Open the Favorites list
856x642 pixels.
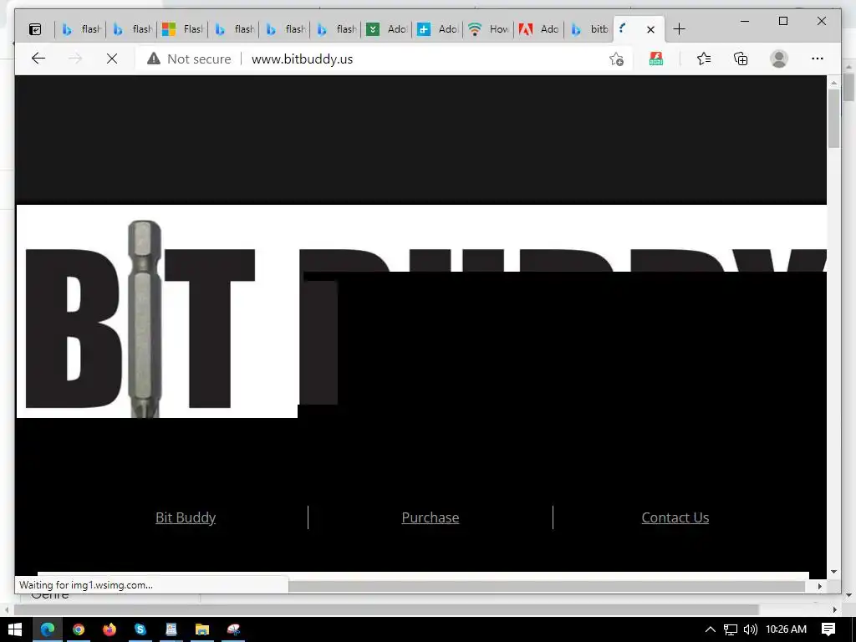click(x=704, y=59)
